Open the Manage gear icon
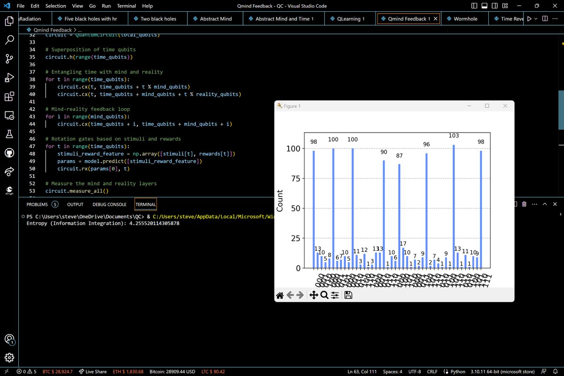 click(9, 357)
